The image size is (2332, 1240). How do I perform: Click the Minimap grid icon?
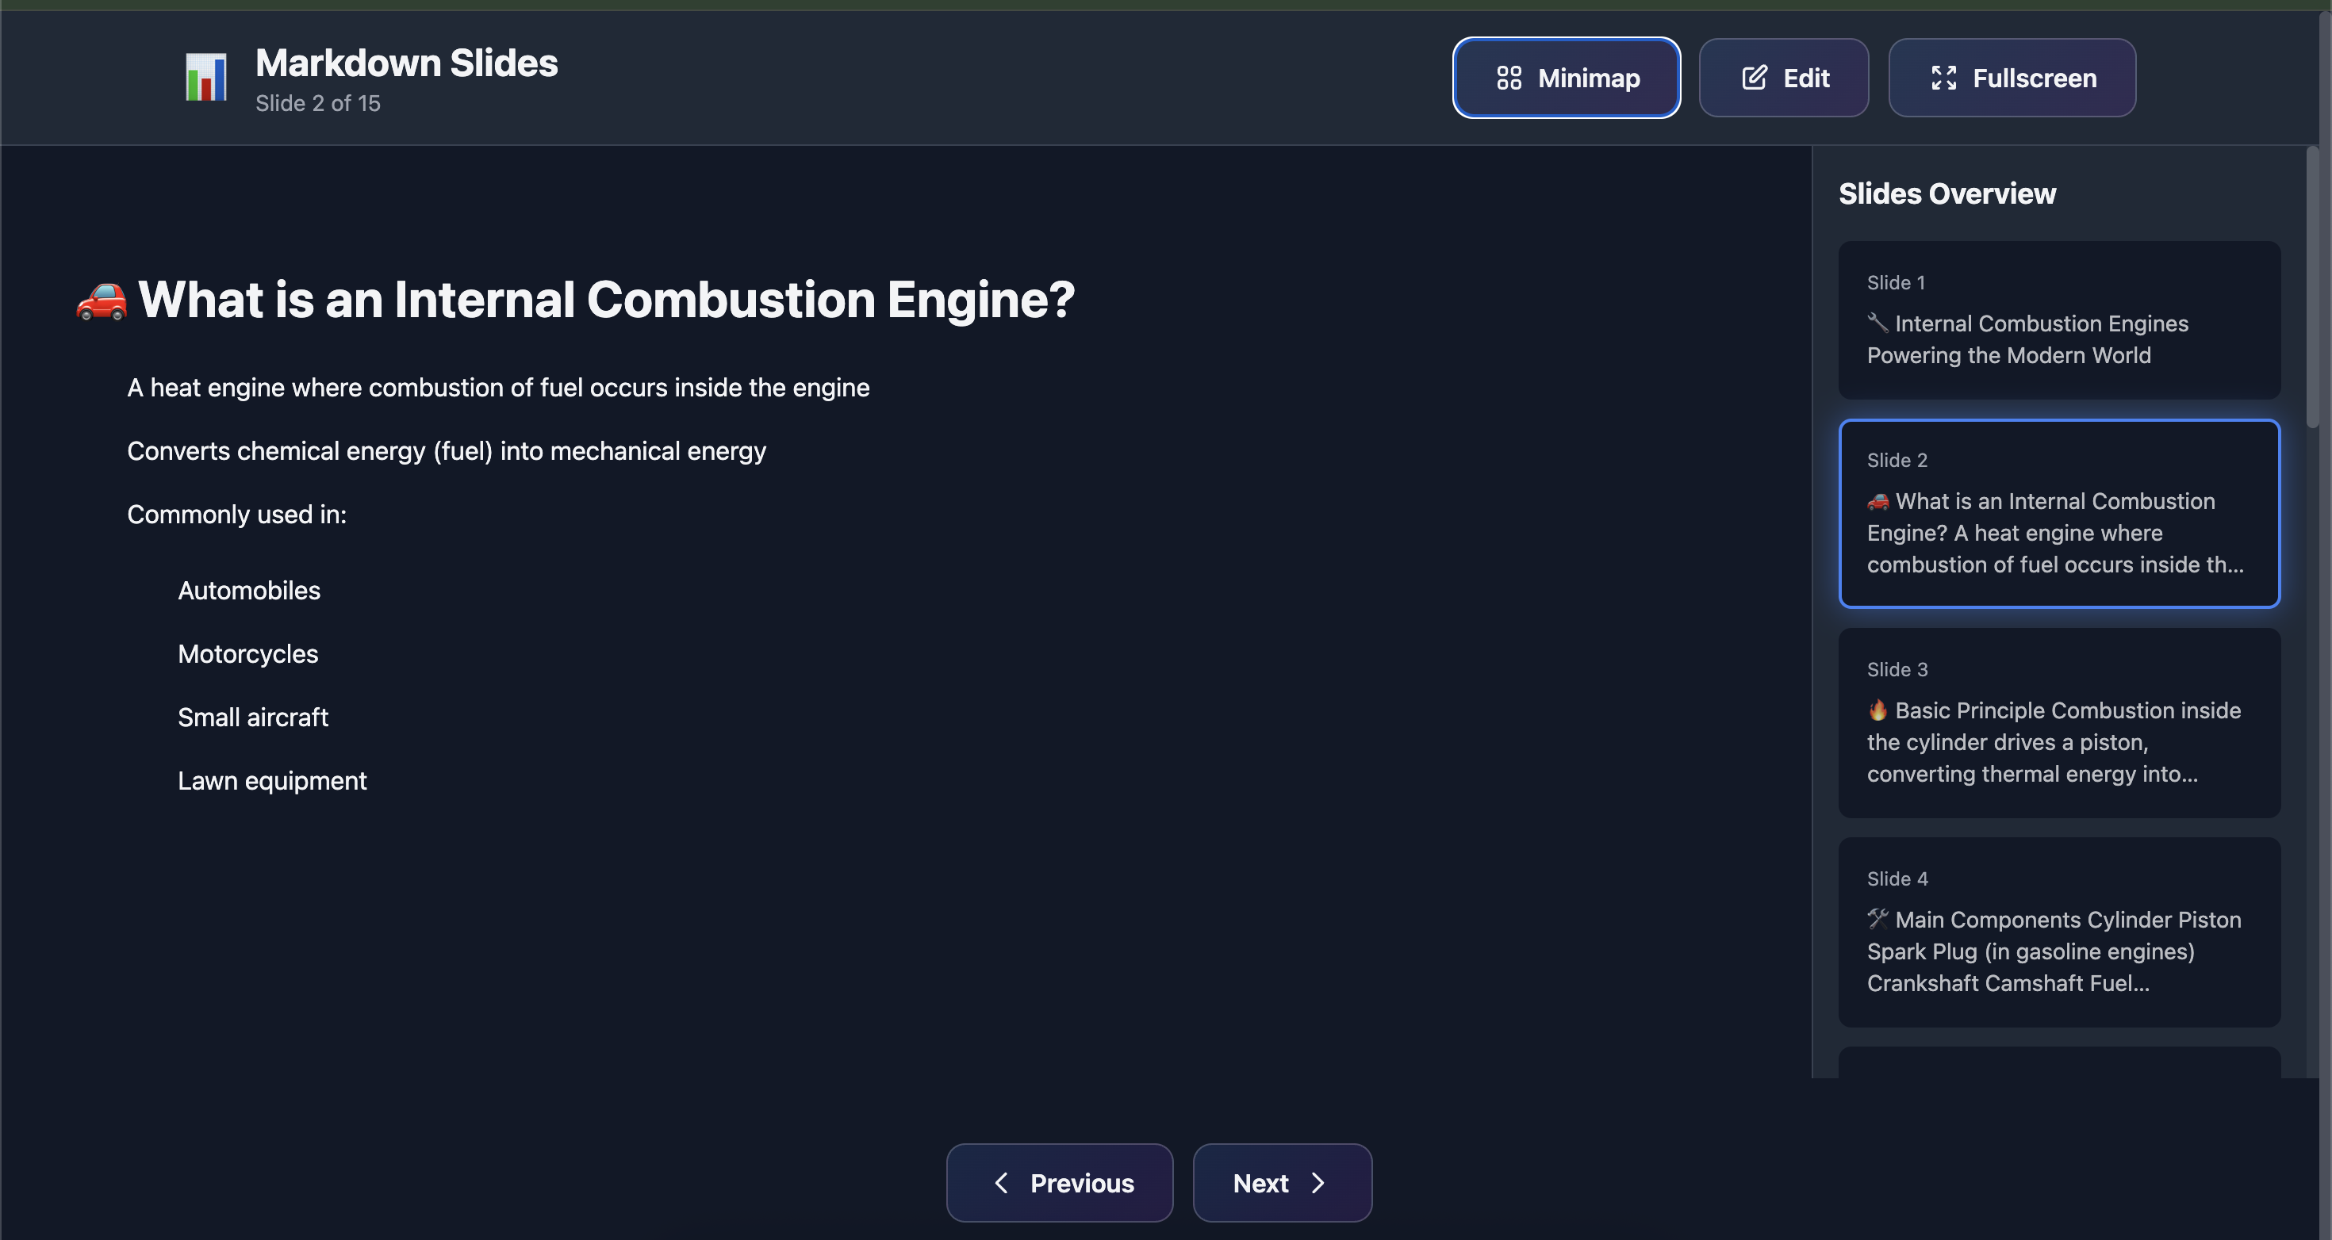point(1508,78)
